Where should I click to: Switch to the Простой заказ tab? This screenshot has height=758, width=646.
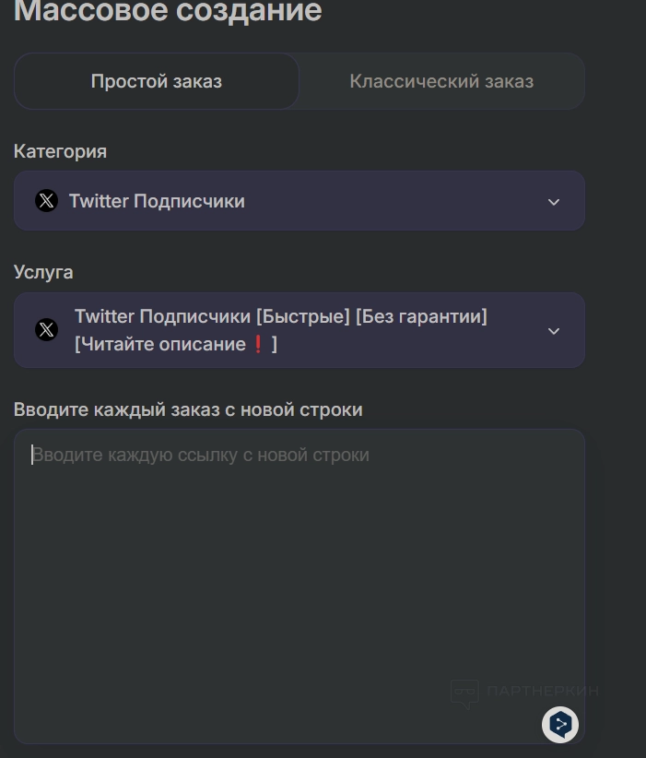pos(157,81)
